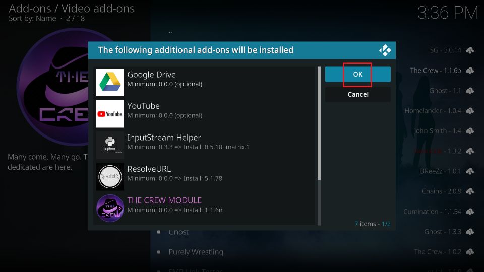Click the 3:36 PM clock

447,13
